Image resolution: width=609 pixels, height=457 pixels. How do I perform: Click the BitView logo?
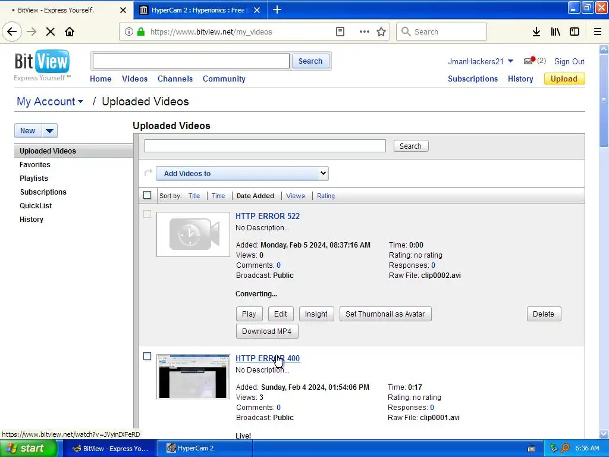coord(42,65)
